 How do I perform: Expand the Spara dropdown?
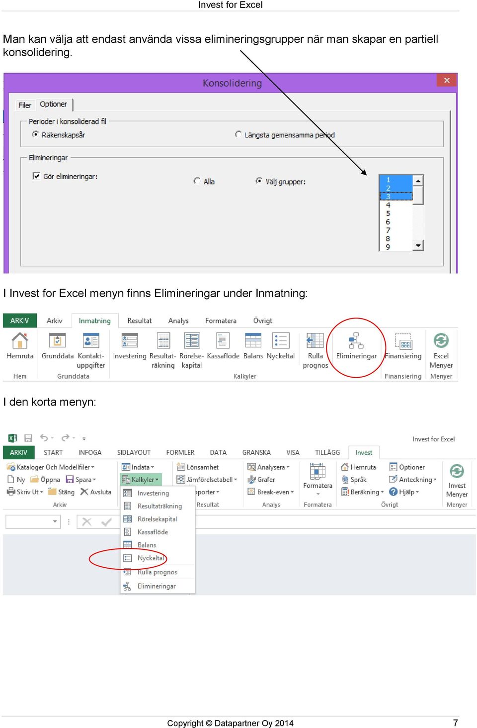pyautogui.click(x=81, y=480)
